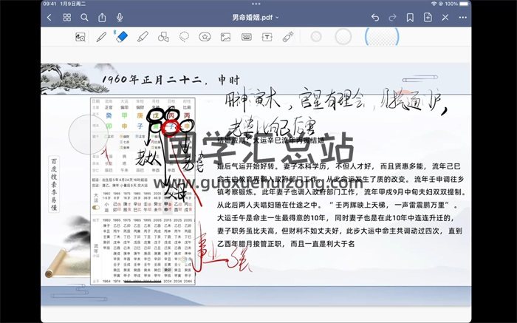The width and height of the screenshot is (517, 323).
Task: Pick the first pen color swatch
Action: coord(316,36)
